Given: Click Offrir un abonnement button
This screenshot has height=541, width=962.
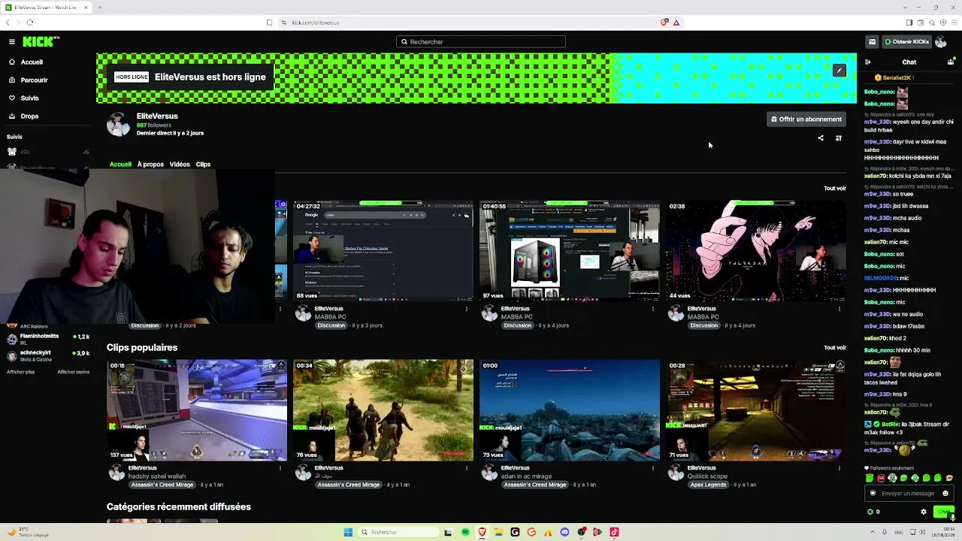Looking at the screenshot, I should [x=806, y=119].
